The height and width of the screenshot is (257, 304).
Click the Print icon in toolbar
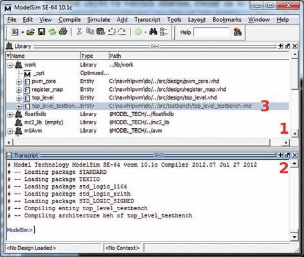pyautogui.click(x=63, y=32)
